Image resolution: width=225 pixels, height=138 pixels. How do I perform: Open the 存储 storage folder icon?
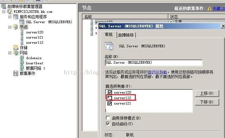click(x=16, y=48)
